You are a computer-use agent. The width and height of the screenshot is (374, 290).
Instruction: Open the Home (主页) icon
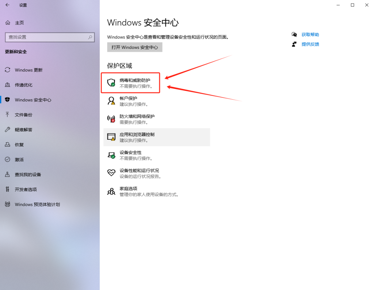[8, 23]
